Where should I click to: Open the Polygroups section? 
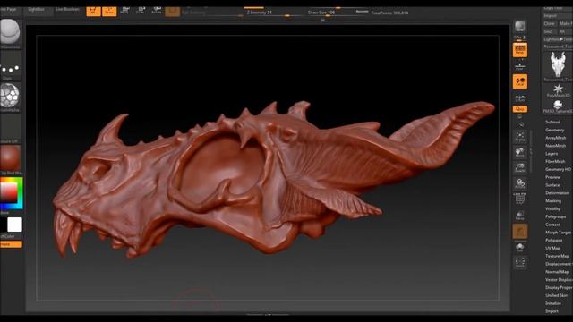tap(555, 216)
